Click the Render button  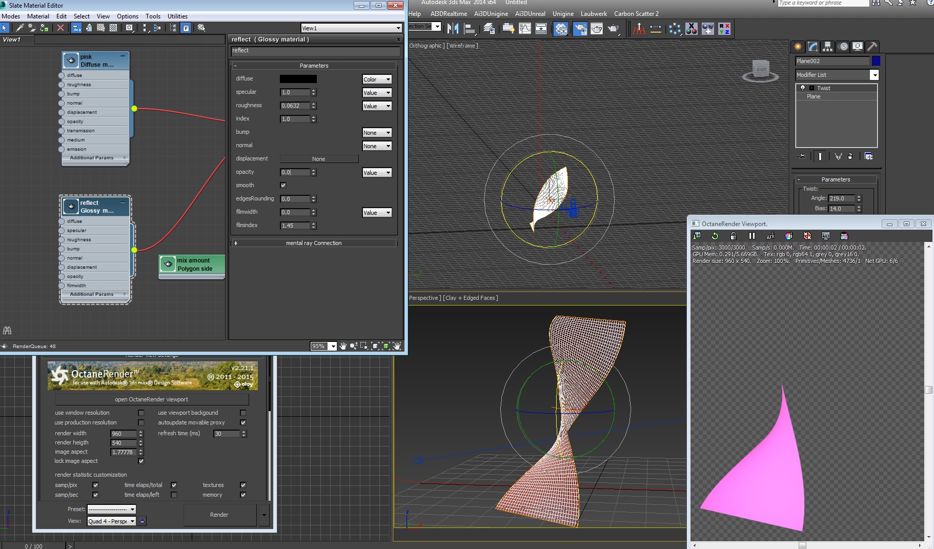(x=219, y=515)
